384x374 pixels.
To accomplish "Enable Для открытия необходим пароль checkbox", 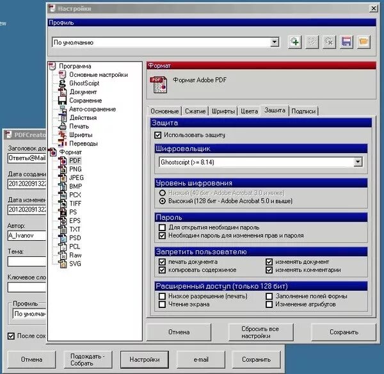I will click(x=162, y=227).
